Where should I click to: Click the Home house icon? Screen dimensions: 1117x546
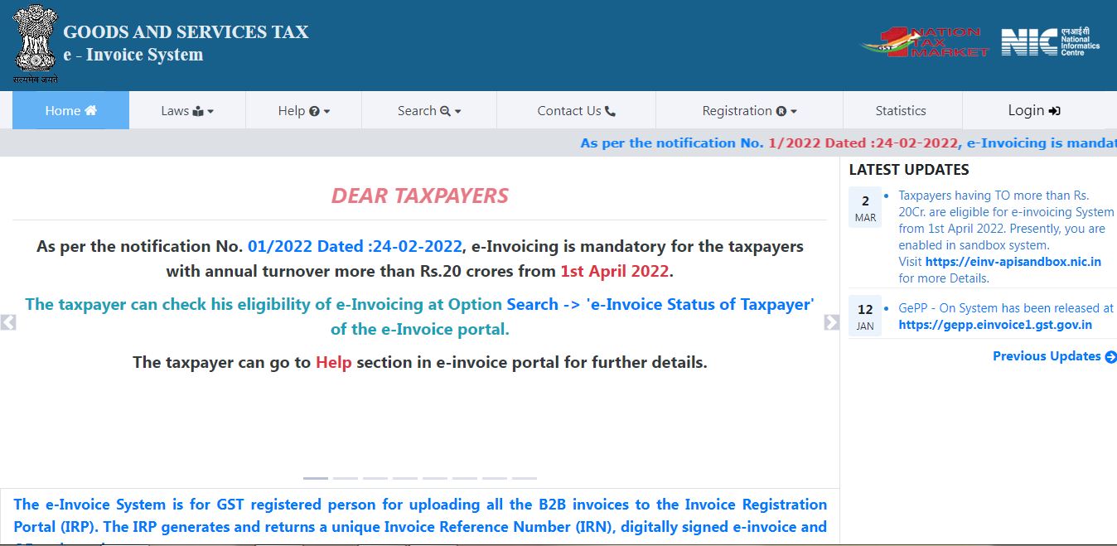91,109
